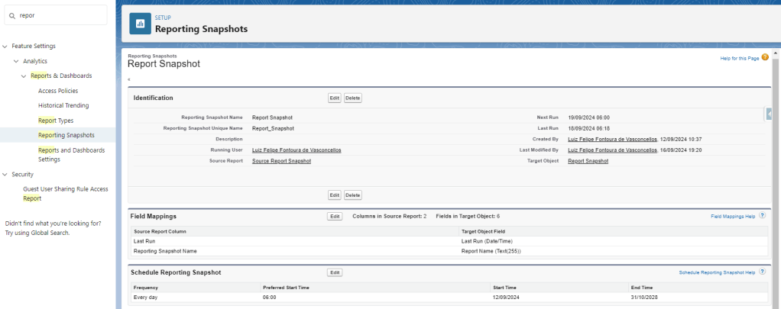Click the top Delete button in Identification
Viewport: 781px width, 309px height.
point(352,98)
